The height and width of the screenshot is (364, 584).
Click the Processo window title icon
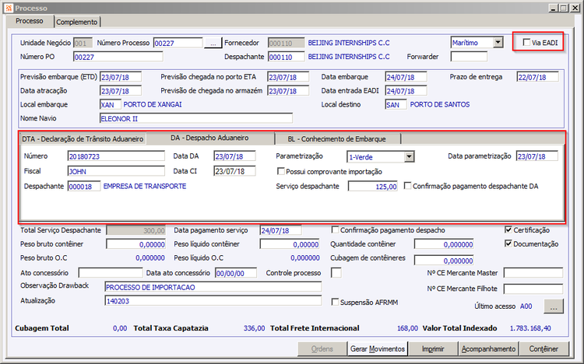(9, 8)
